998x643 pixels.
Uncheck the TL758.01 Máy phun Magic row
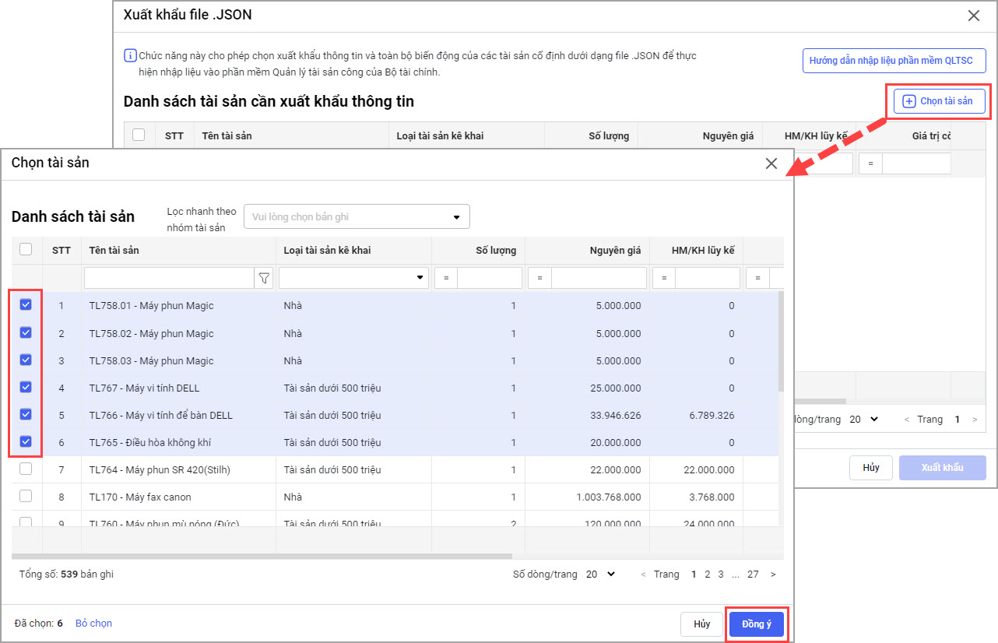[26, 305]
